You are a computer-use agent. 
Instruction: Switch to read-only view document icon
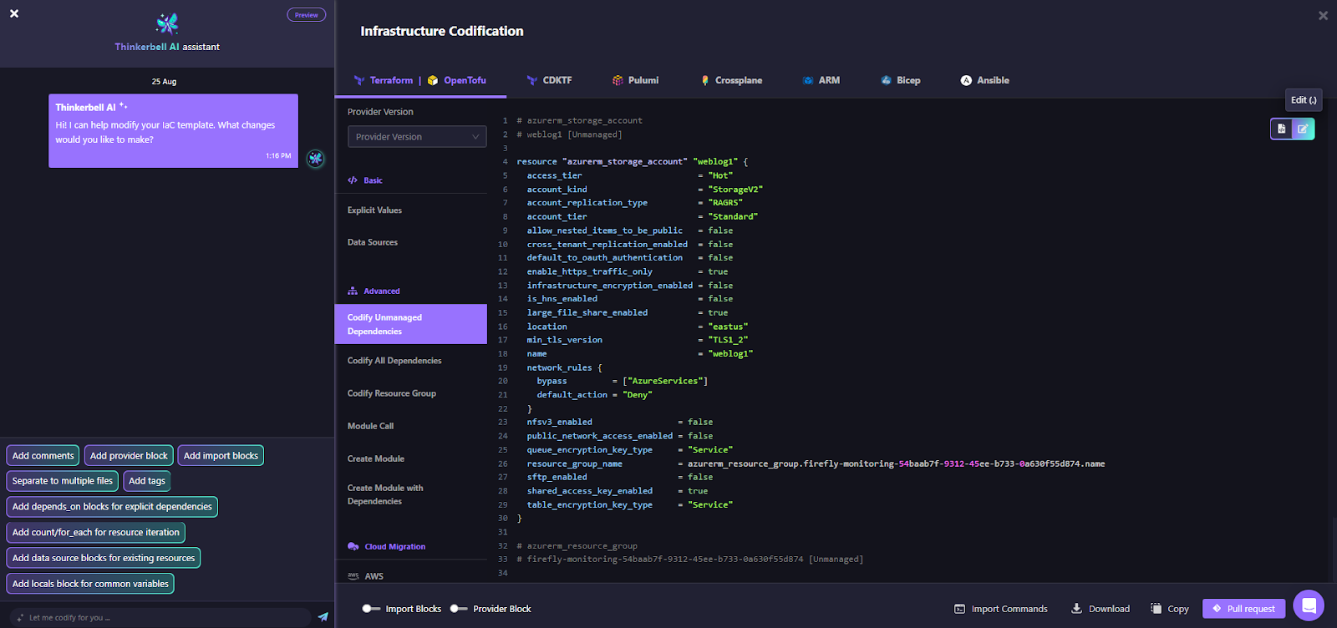click(1281, 129)
